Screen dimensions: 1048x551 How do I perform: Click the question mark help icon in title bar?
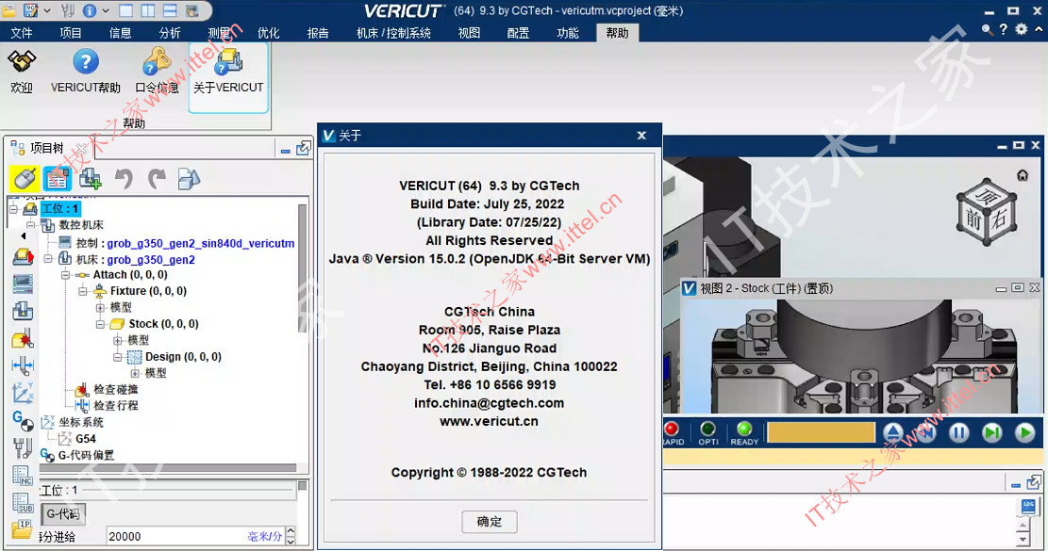[x=1004, y=29]
